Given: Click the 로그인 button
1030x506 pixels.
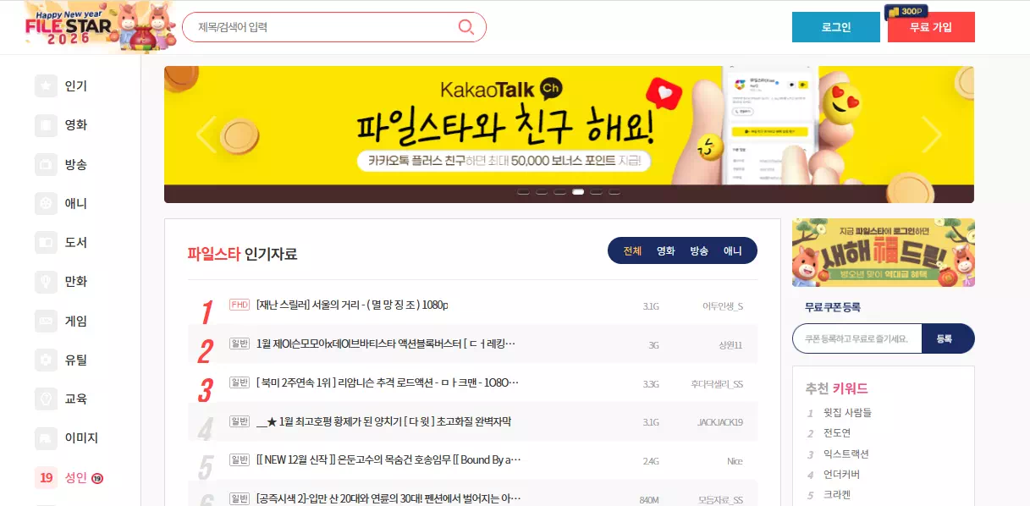Looking at the screenshot, I should [x=836, y=27].
